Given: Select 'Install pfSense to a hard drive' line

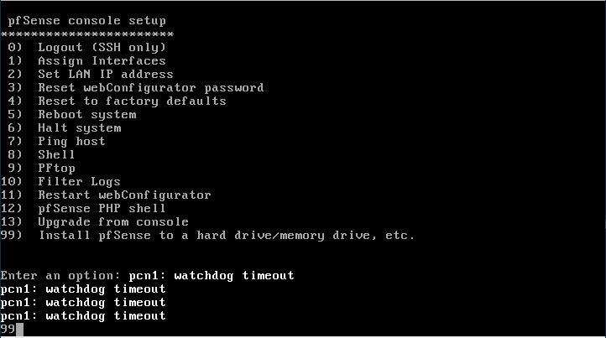Looking at the screenshot, I should click(x=208, y=235).
